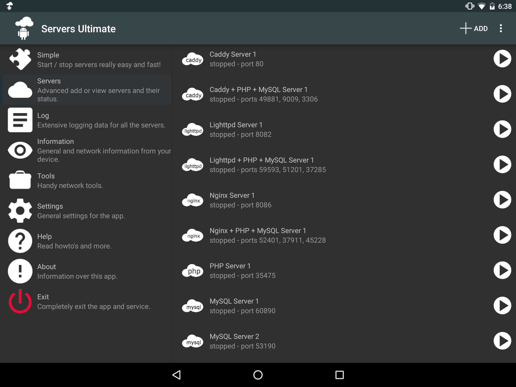
Task: Start Caddy + PHP + MySQL Server 1
Action: coord(502,94)
